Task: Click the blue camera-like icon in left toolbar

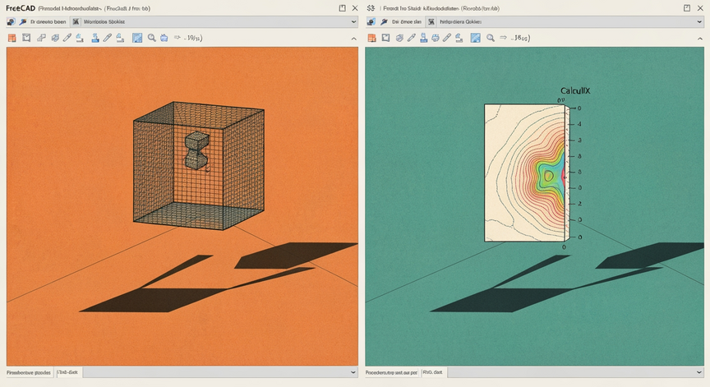Action: 164,38
